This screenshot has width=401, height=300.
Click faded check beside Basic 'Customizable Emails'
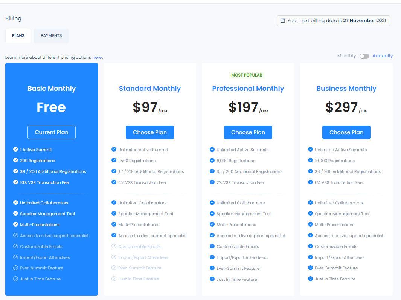[15, 246]
